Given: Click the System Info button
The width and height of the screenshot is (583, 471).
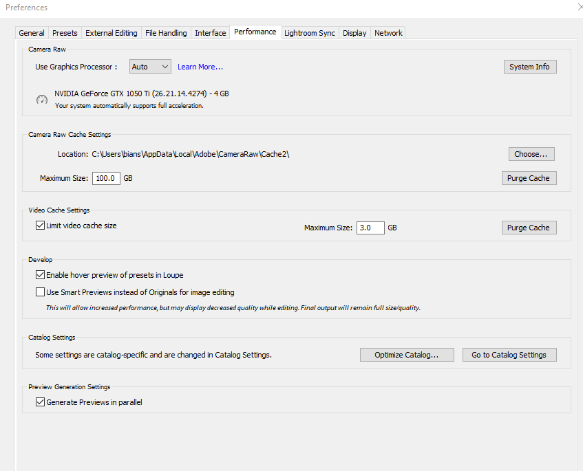Looking at the screenshot, I should pyautogui.click(x=530, y=66).
